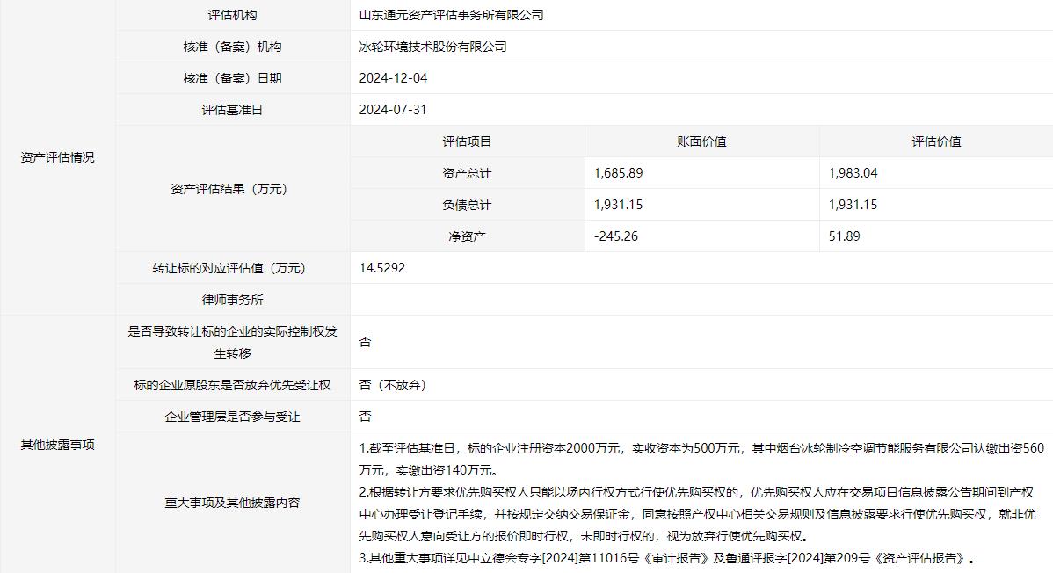Select the 资产总计 row label
Viewport: 1053px width, 573px height.
(468, 172)
